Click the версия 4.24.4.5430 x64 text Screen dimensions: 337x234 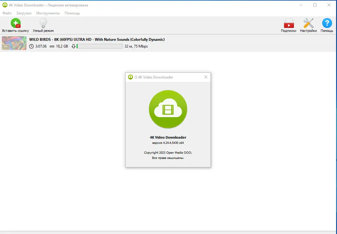tap(168, 143)
